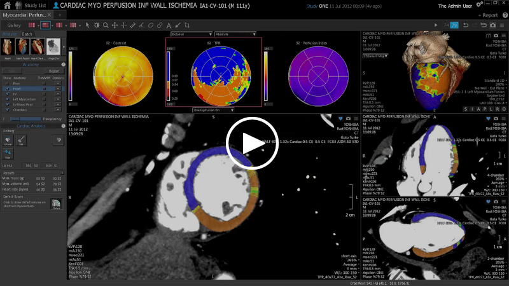Select the crosshair tool
509x286 pixels.
(123, 25)
